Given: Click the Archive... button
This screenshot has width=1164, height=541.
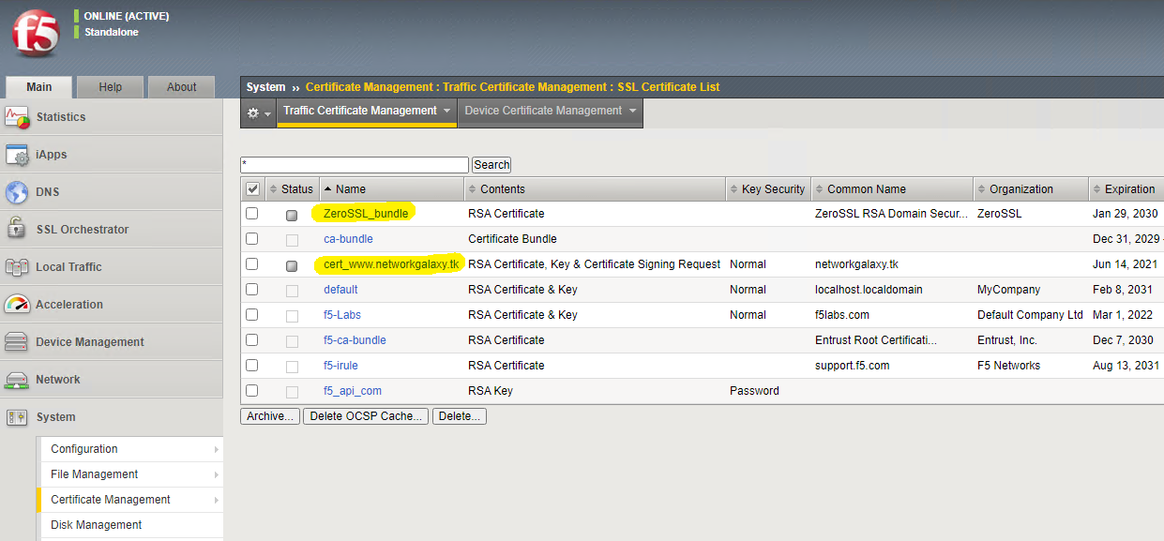Looking at the screenshot, I should pos(270,416).
